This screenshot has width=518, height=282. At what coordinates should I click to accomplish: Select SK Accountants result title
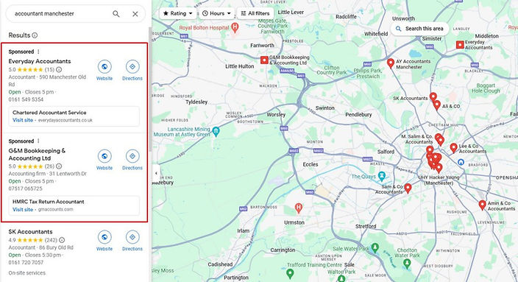click(x=30, y=232)
